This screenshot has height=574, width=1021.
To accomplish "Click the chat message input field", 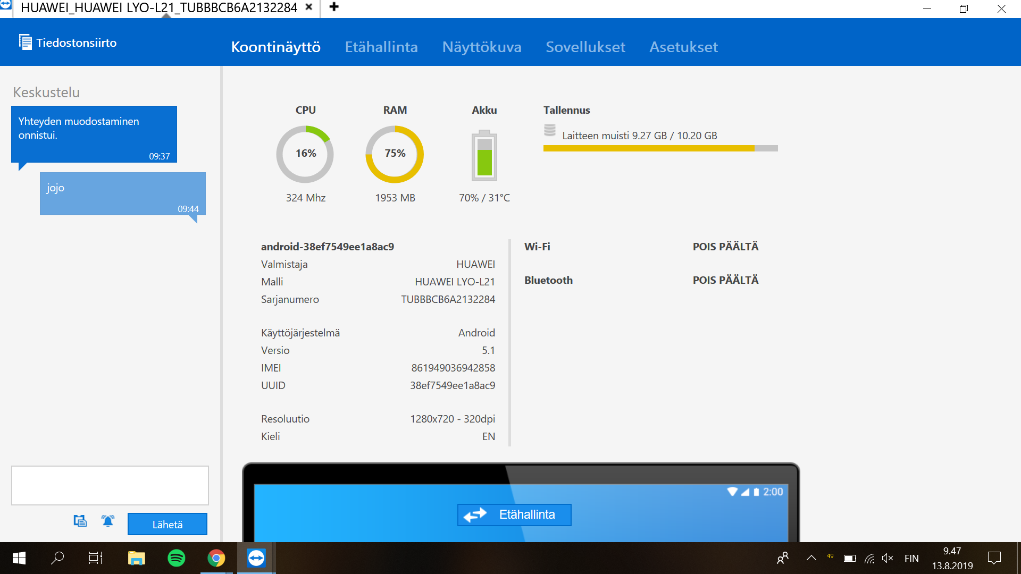I will 110,485.
